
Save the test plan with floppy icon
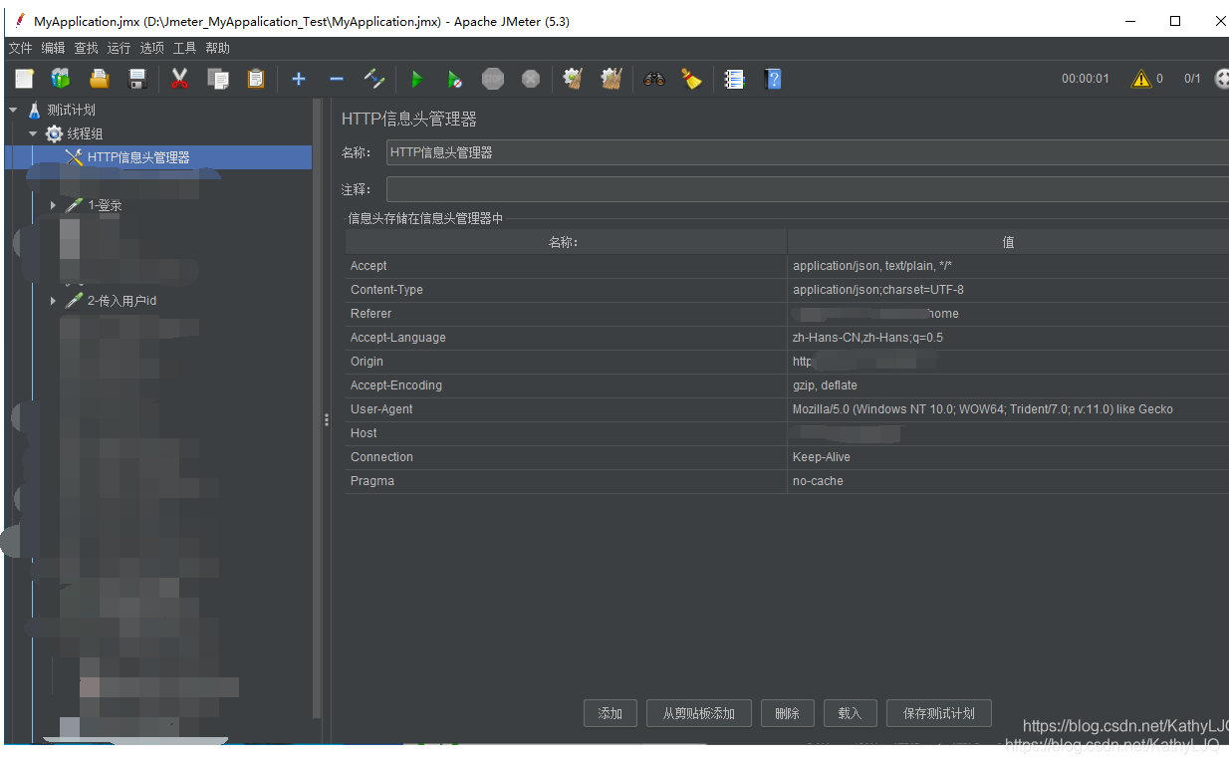tap(137, 79)
